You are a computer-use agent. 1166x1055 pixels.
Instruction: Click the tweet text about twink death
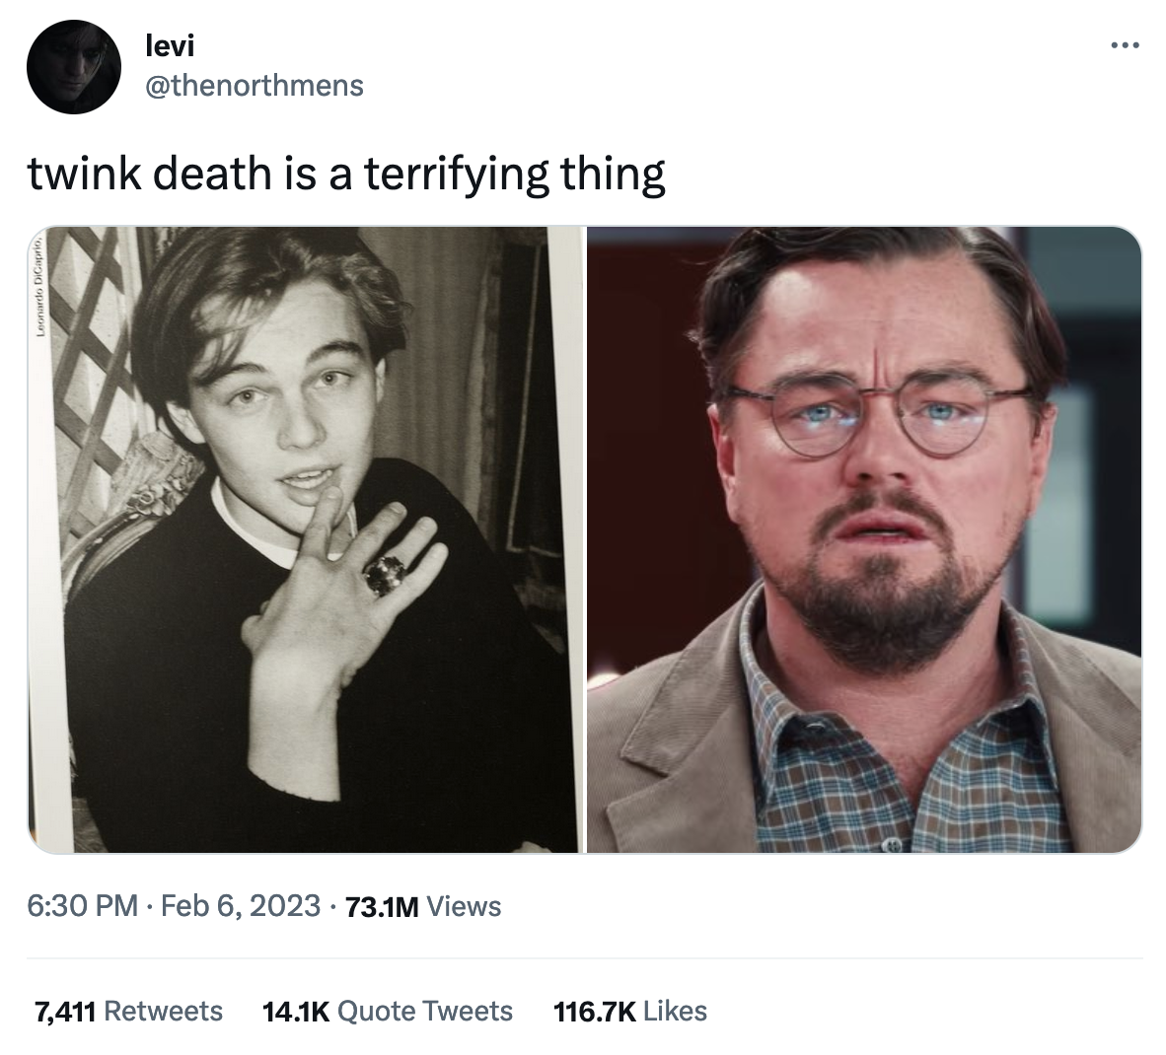[x=346, y=174]
